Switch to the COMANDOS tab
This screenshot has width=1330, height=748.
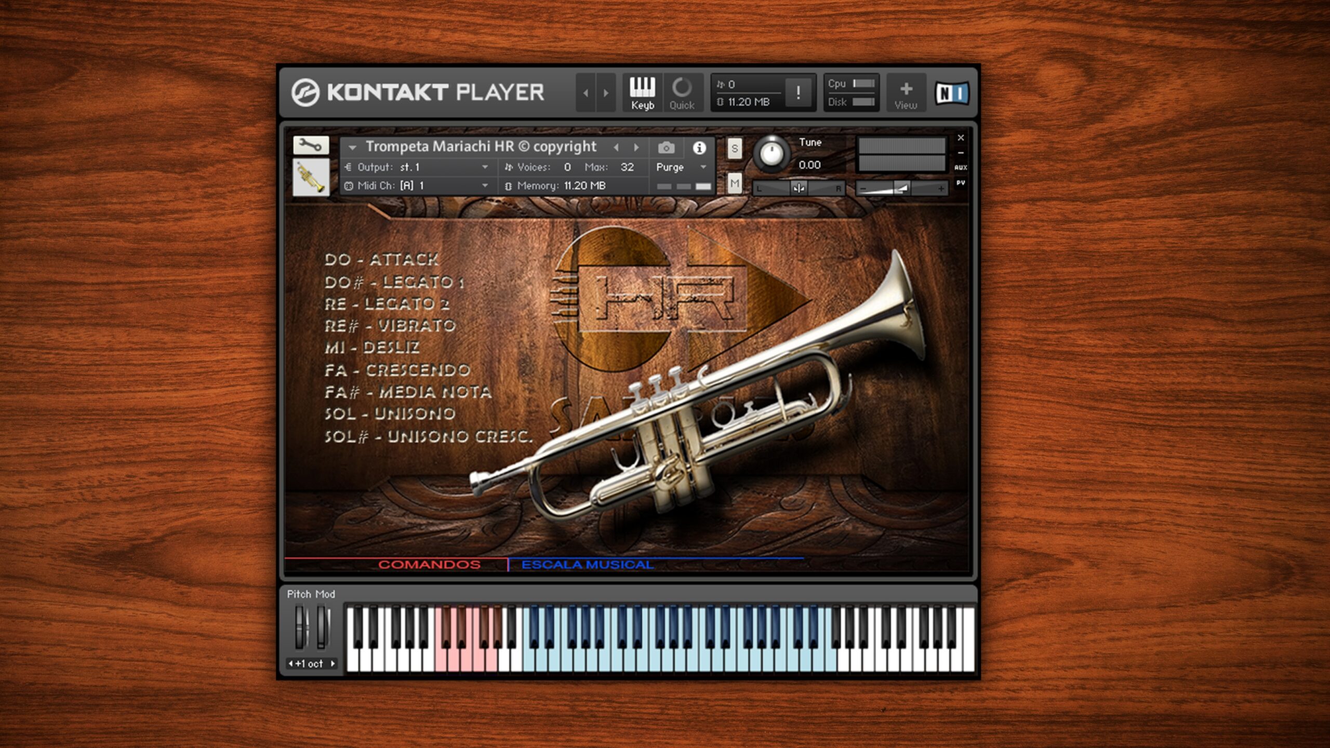click(x=429, y=565)
